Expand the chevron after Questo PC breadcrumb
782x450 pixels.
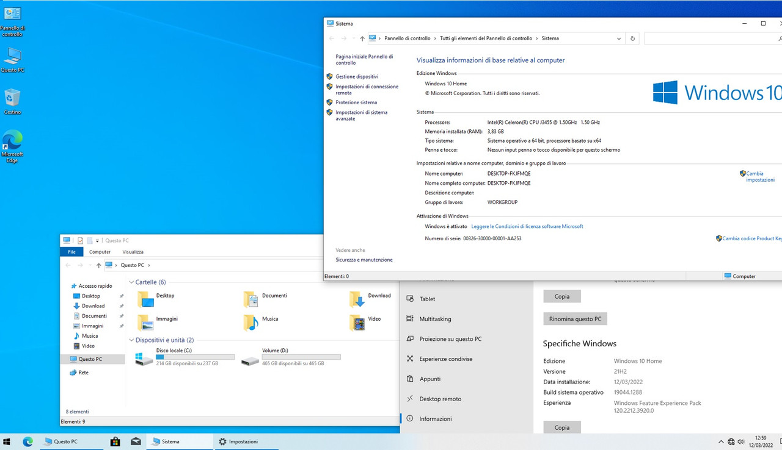[148, 265]
